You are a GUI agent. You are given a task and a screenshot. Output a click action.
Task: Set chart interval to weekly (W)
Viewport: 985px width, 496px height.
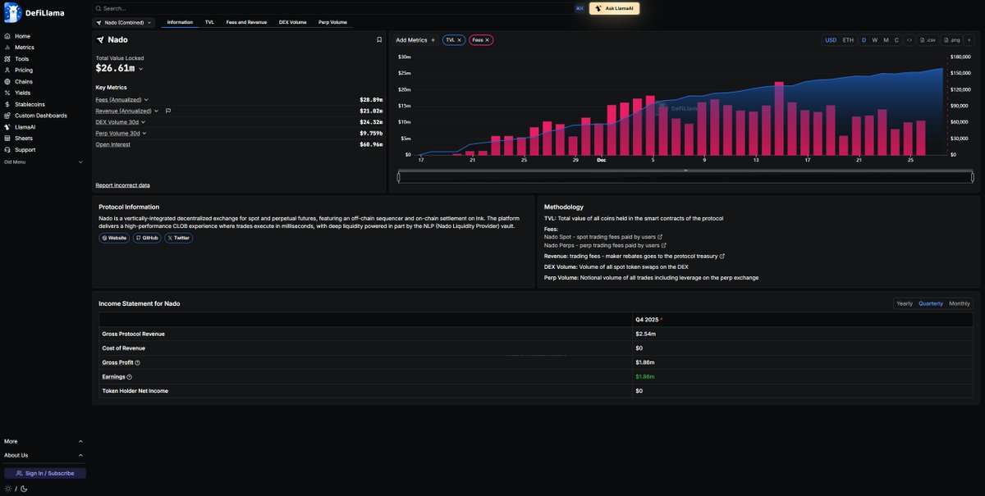click(x=875, y=39)
